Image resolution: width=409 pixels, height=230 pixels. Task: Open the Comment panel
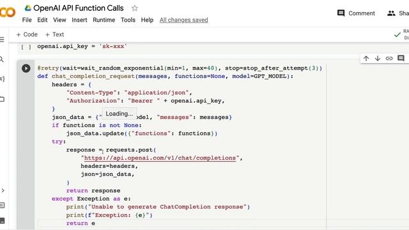pyautogui.click(x=356, y=13)
